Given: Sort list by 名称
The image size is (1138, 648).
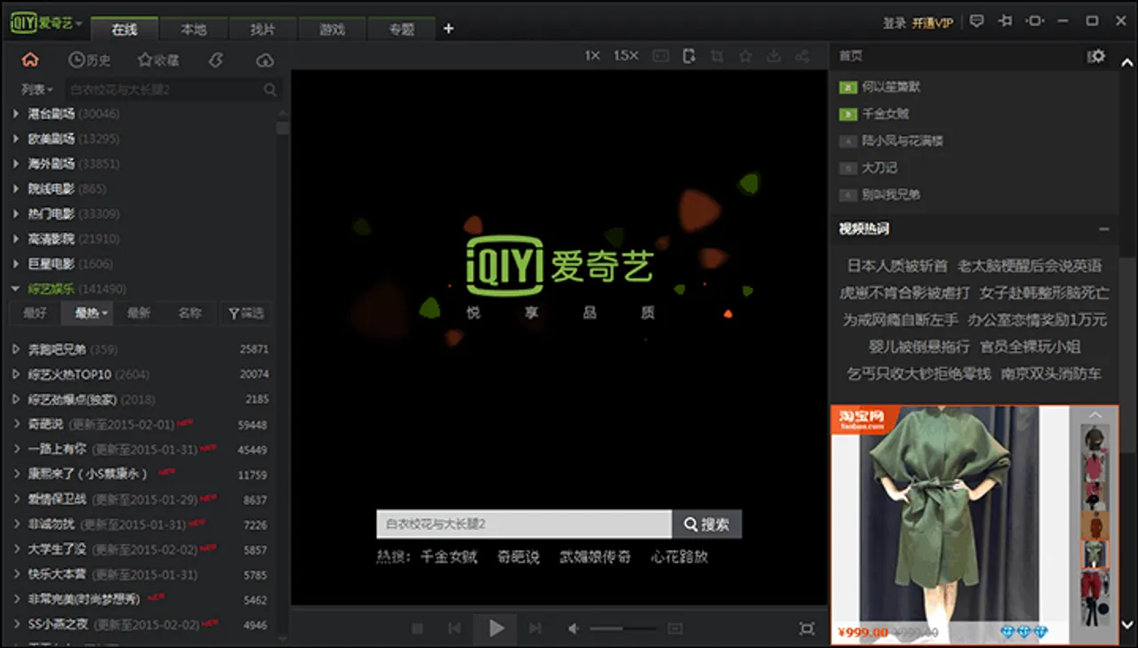Looking at the screenshot, I should [x=190, y=313].
